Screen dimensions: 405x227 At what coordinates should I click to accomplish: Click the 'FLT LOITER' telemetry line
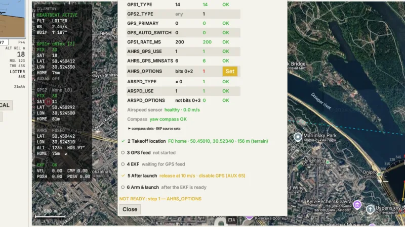pos(52,21)
